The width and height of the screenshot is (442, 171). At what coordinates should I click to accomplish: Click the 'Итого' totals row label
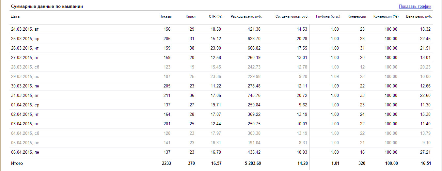(17, 163)
